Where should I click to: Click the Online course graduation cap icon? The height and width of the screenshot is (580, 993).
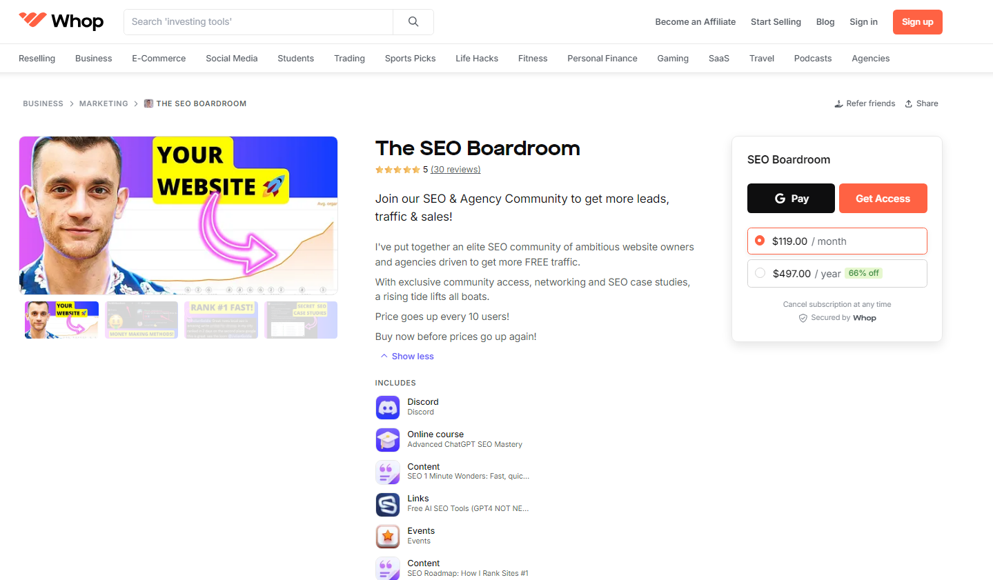388,440
